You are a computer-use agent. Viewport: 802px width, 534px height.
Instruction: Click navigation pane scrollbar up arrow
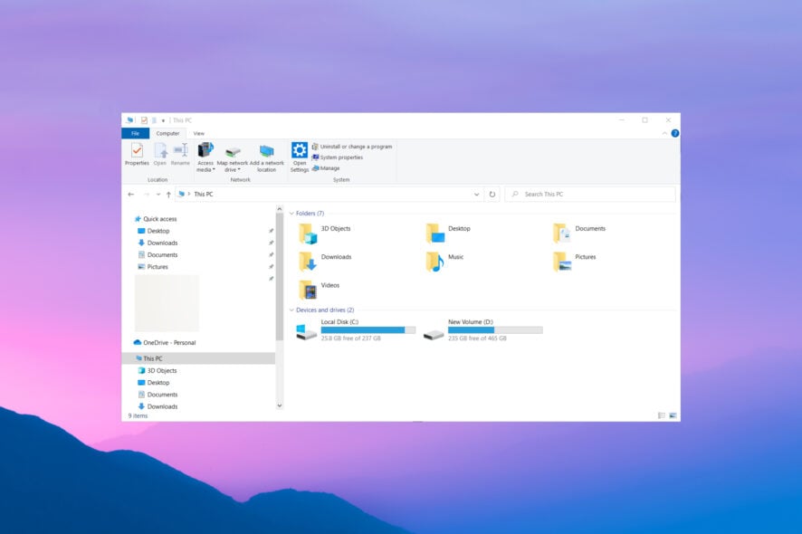(280, 209)
